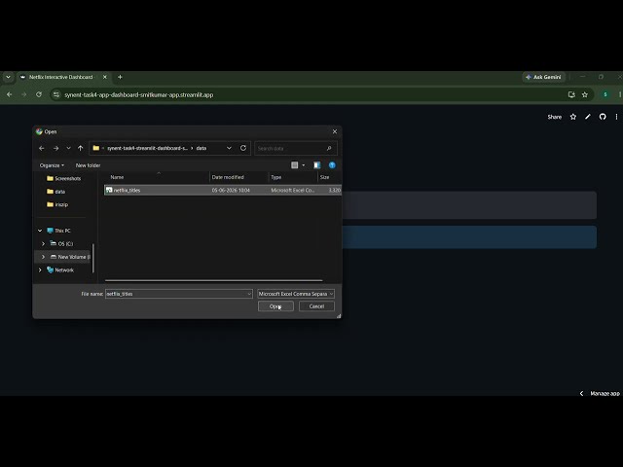The image size is (623, 467).
Task: Expand the File name history dropdown arrow
Action: coord(249,294)
